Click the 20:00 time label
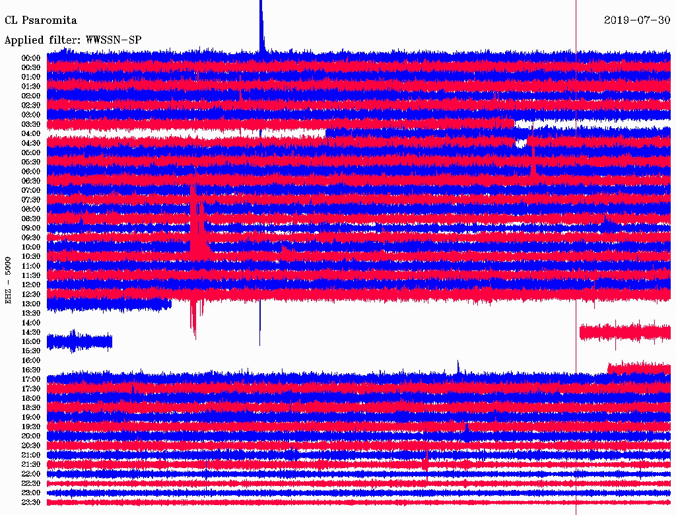The height and width of the screenshot is (515, 676). tap(31, 436)
